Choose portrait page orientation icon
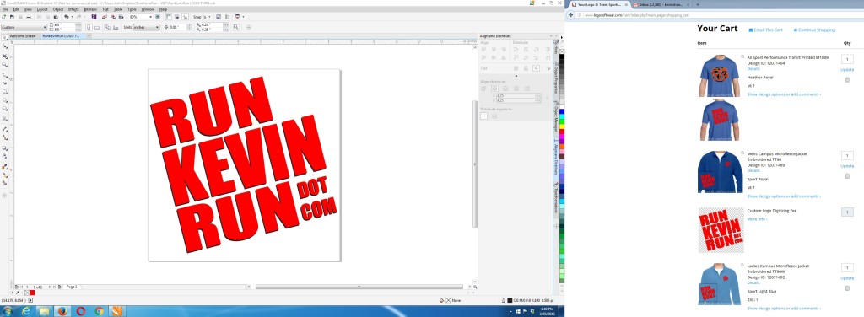The width and height of the screenshot is (864, 317). tap(89, 27)
